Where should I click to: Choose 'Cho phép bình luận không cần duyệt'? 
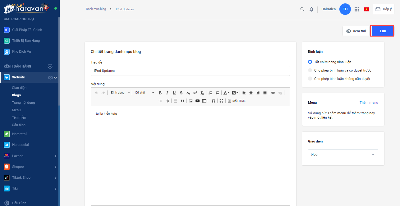coord(310,79)
